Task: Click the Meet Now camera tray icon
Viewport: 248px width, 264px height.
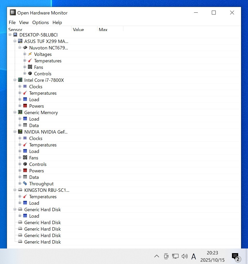Action: point(166,256)
